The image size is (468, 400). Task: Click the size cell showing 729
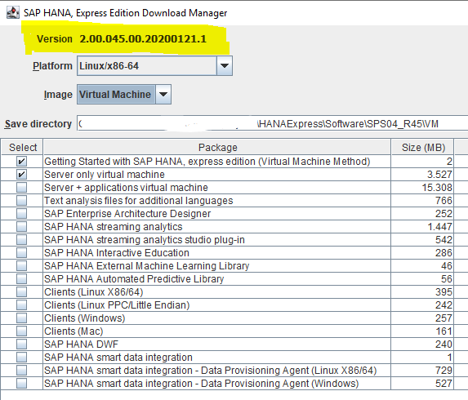(422, 371)
